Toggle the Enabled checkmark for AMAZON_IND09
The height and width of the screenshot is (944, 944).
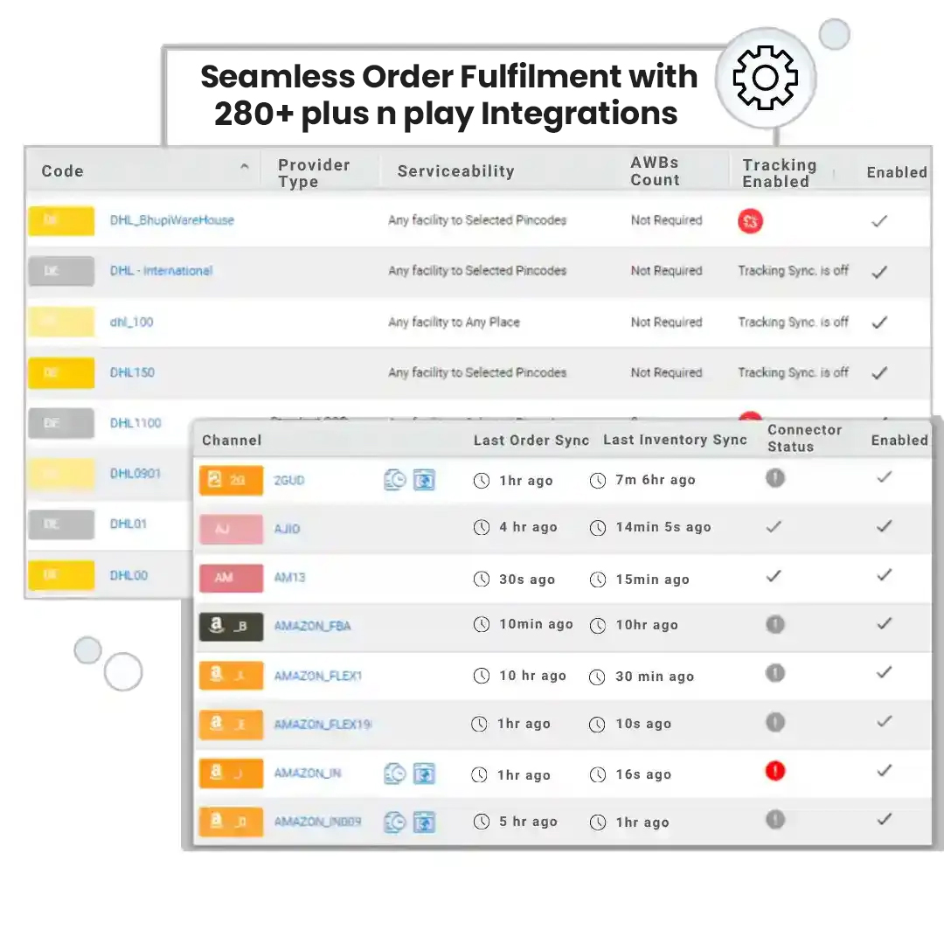coord(884,820)
